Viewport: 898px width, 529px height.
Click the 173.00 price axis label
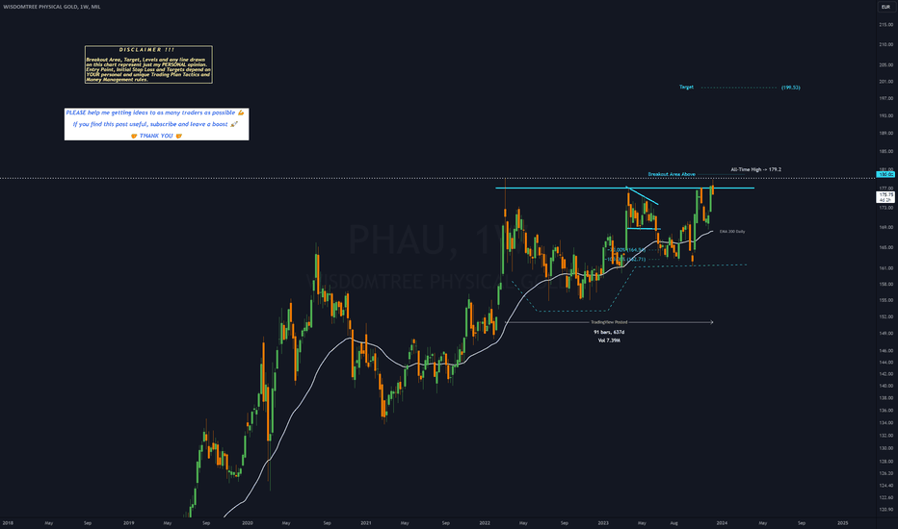[x=886, y=208]
